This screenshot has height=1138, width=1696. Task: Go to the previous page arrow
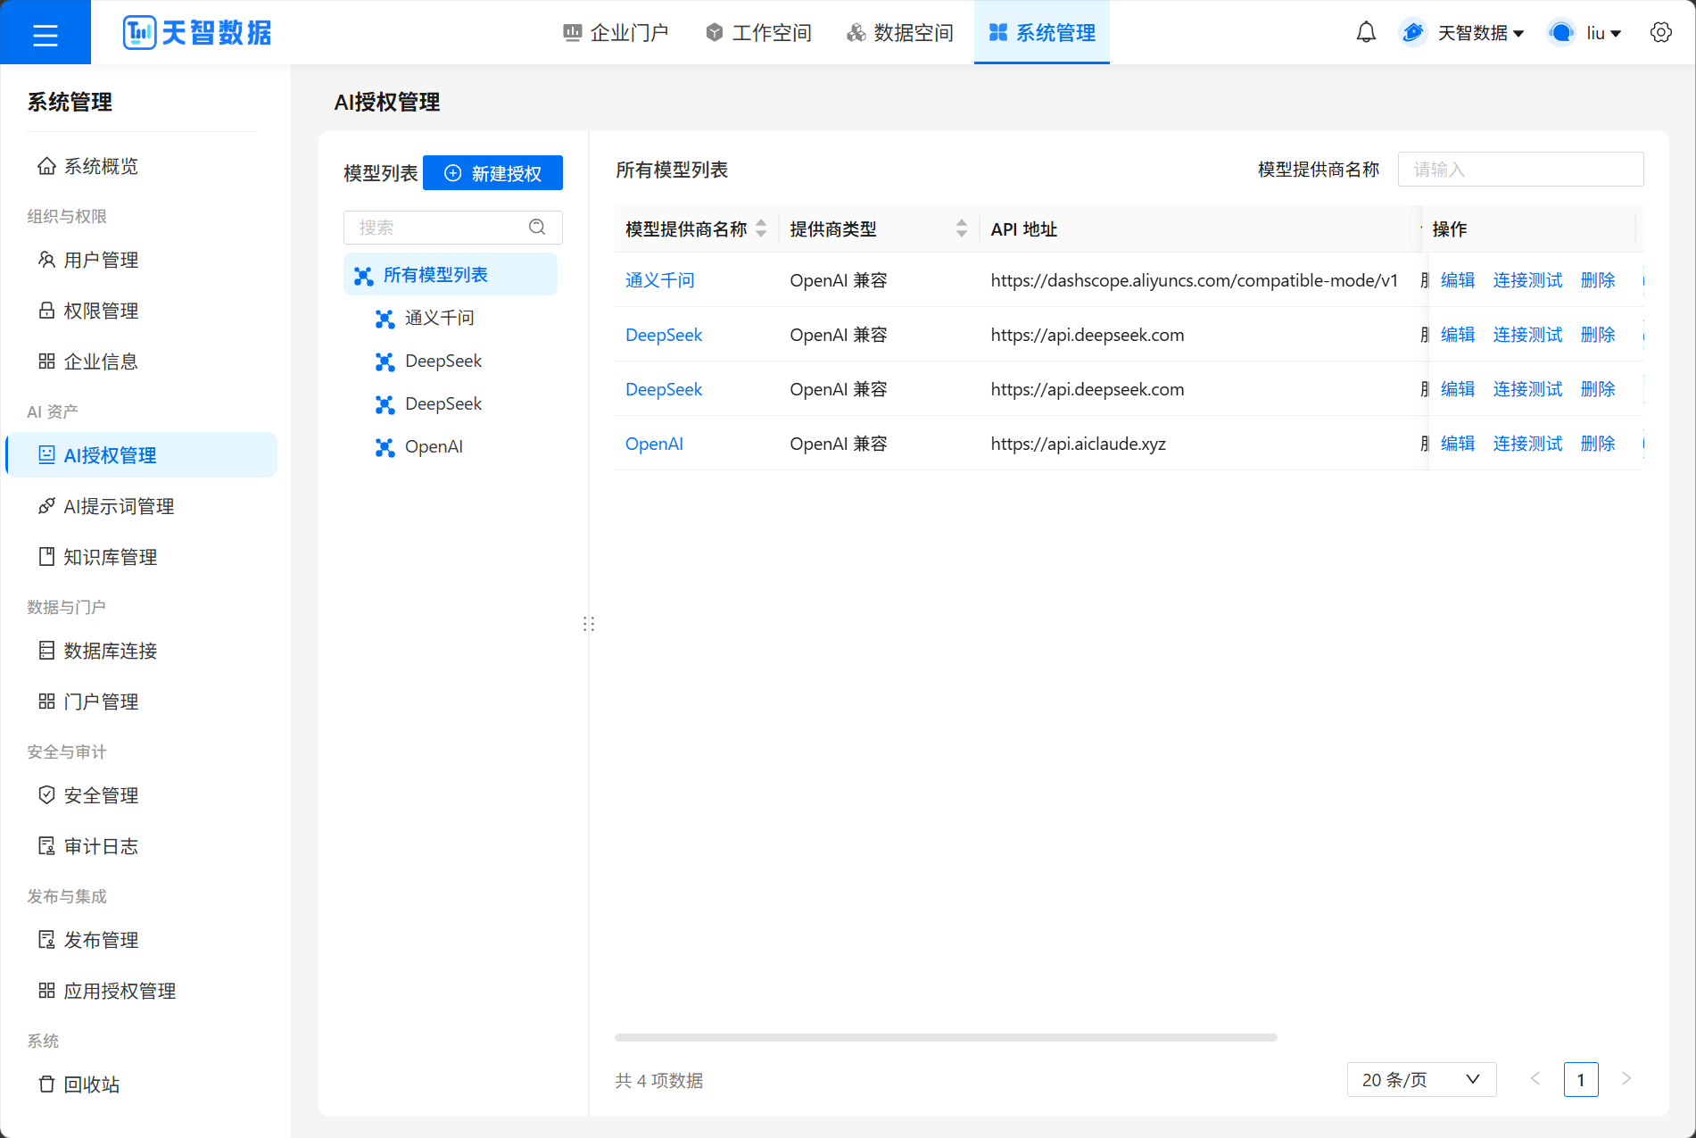point(1535,1079)
